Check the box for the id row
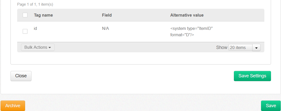Image resolution: width=281 pixels, height=111 pixels. tap(25, 31)
